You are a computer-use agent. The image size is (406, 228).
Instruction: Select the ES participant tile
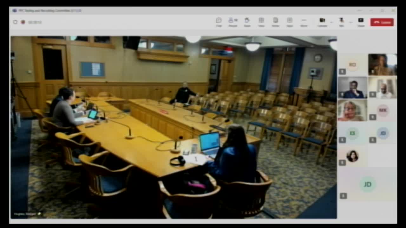(352, 133)
